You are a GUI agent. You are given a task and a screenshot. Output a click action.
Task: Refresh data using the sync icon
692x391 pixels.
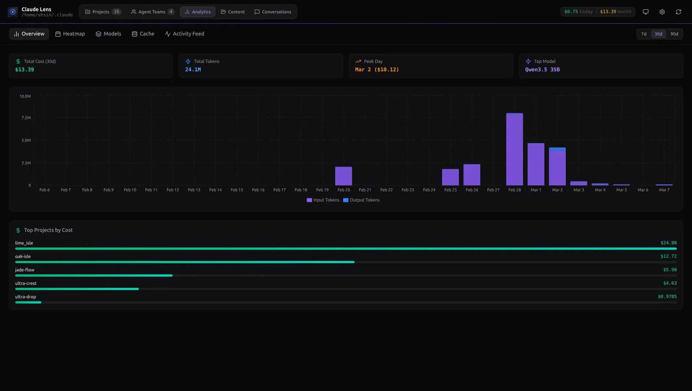[x=678, y=12]
